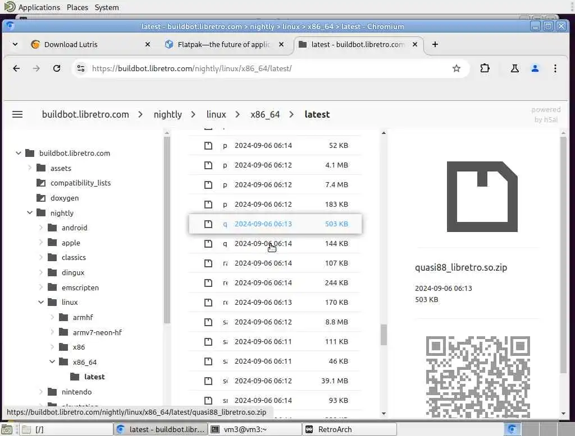Open doxygen in the tree

point(65,198)
